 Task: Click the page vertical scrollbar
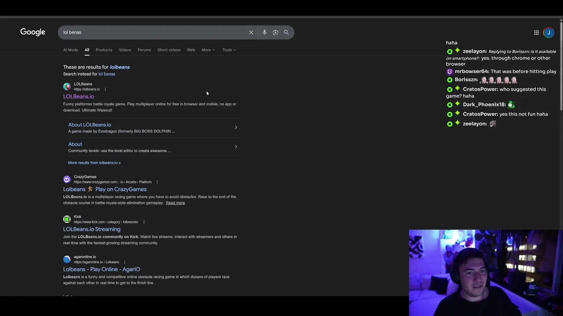[561, 66]
